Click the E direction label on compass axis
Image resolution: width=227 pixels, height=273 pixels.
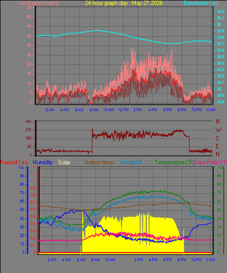tap(217, 146)
